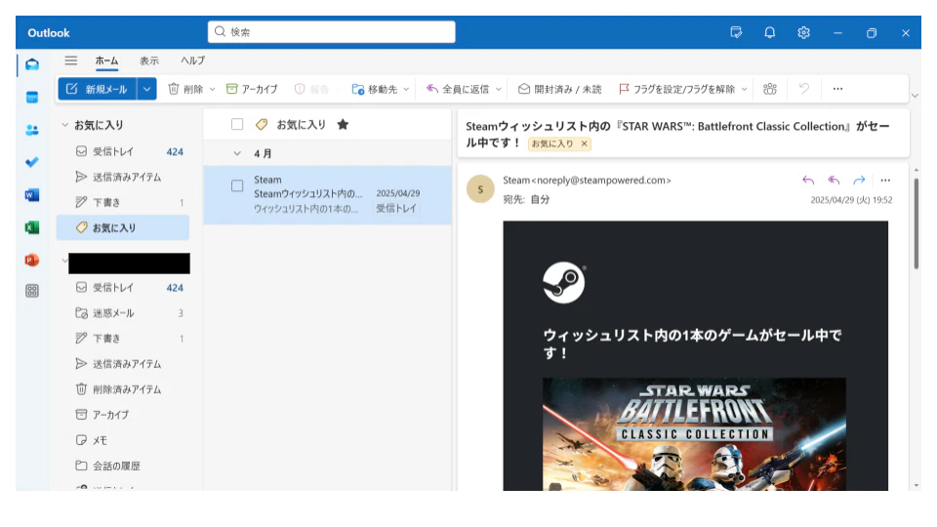Image resolution: width=937 pixels, height=527 pixels.
Task: Switch to the 表示 tab
Action: (x=148, y=61)
